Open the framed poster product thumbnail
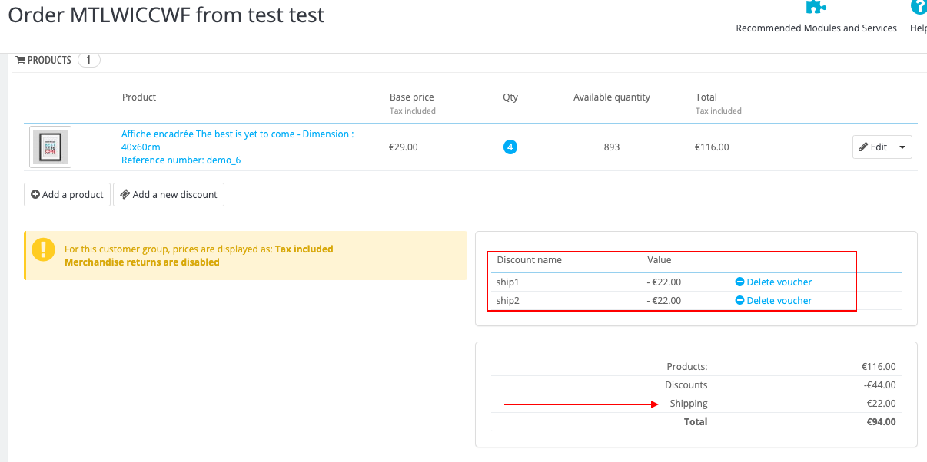Screen dimensions: 927x462 (51, 147)
